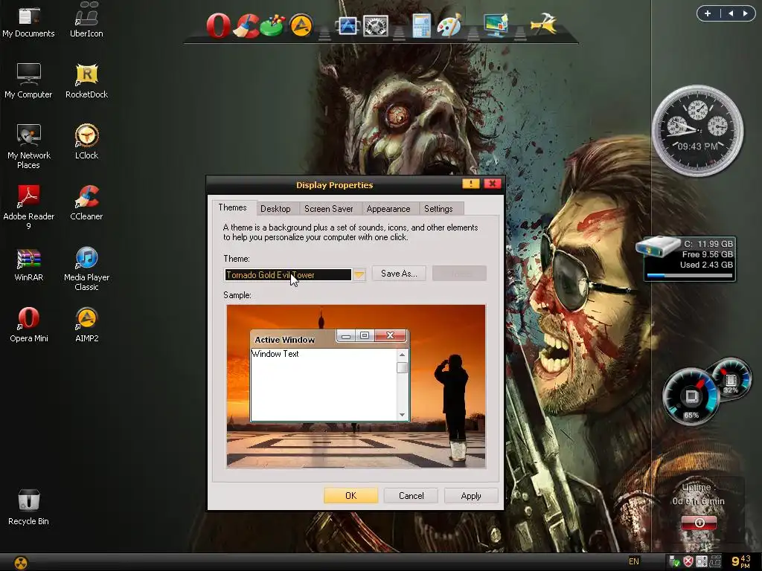Switch to the Appearance tab

(388, 209)
